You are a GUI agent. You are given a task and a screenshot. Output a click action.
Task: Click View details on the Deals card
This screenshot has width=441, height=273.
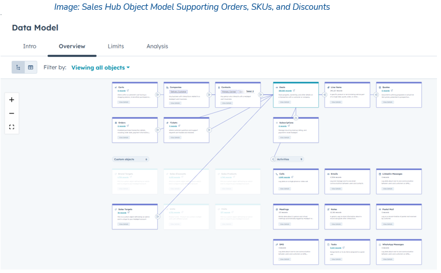pyautogui.click(x=285, y=103)
